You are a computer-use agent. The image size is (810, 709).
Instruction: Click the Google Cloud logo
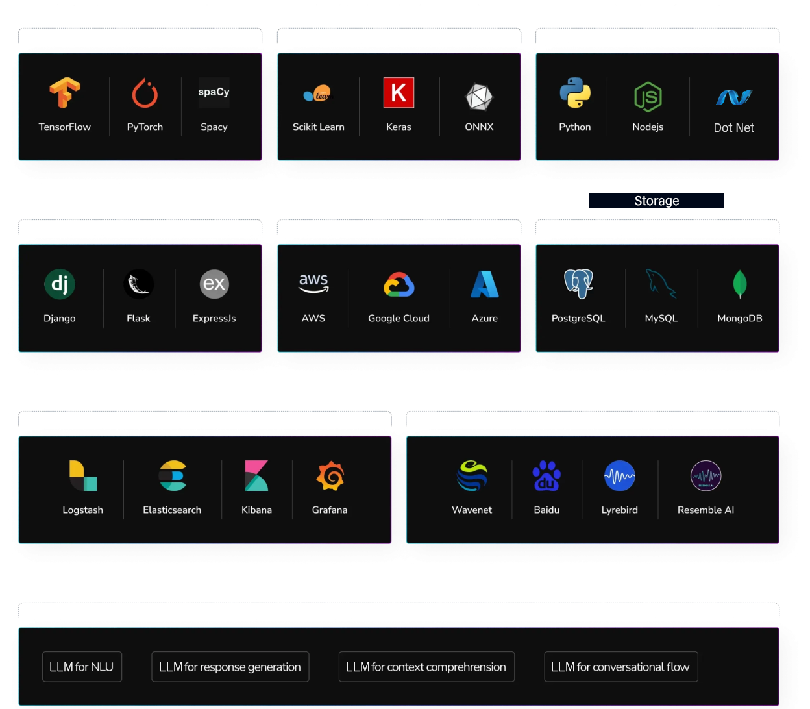click(x=399, y=284)
